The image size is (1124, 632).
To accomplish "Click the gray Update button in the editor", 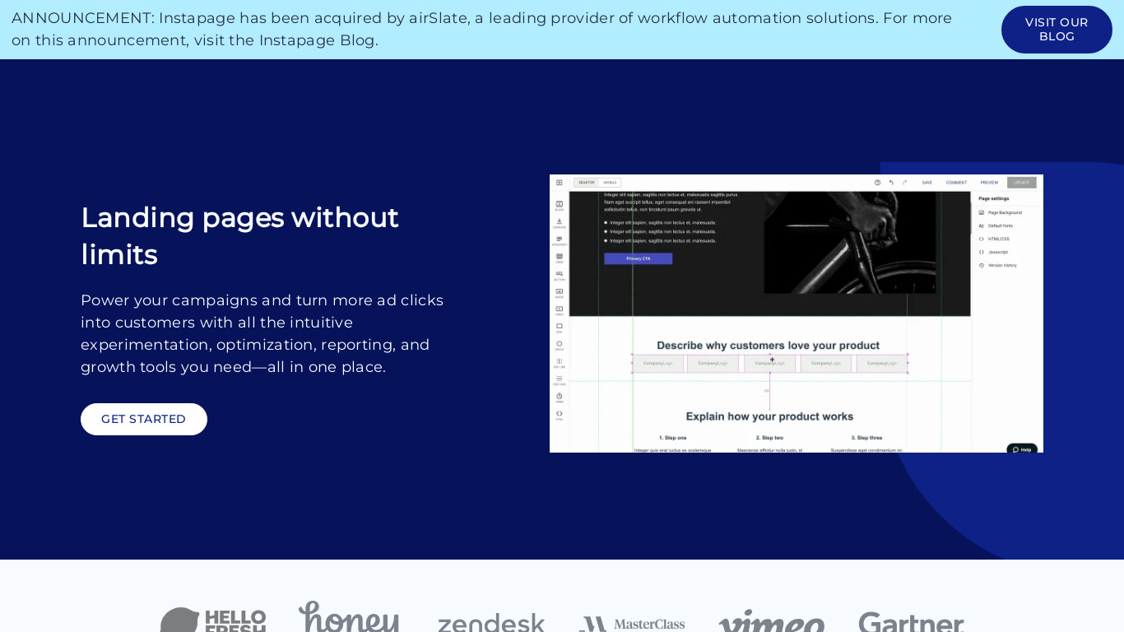I will (1022, 183).
